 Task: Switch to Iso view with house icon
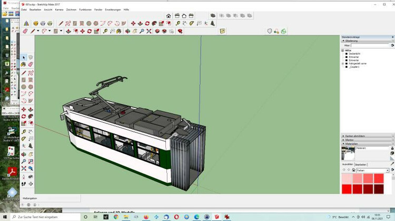169,16
